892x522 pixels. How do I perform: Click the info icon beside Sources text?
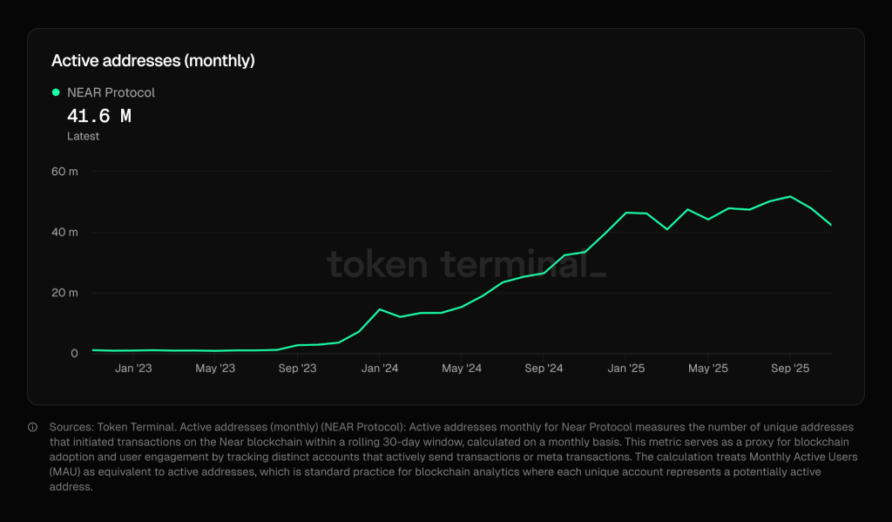pos(33,427)
